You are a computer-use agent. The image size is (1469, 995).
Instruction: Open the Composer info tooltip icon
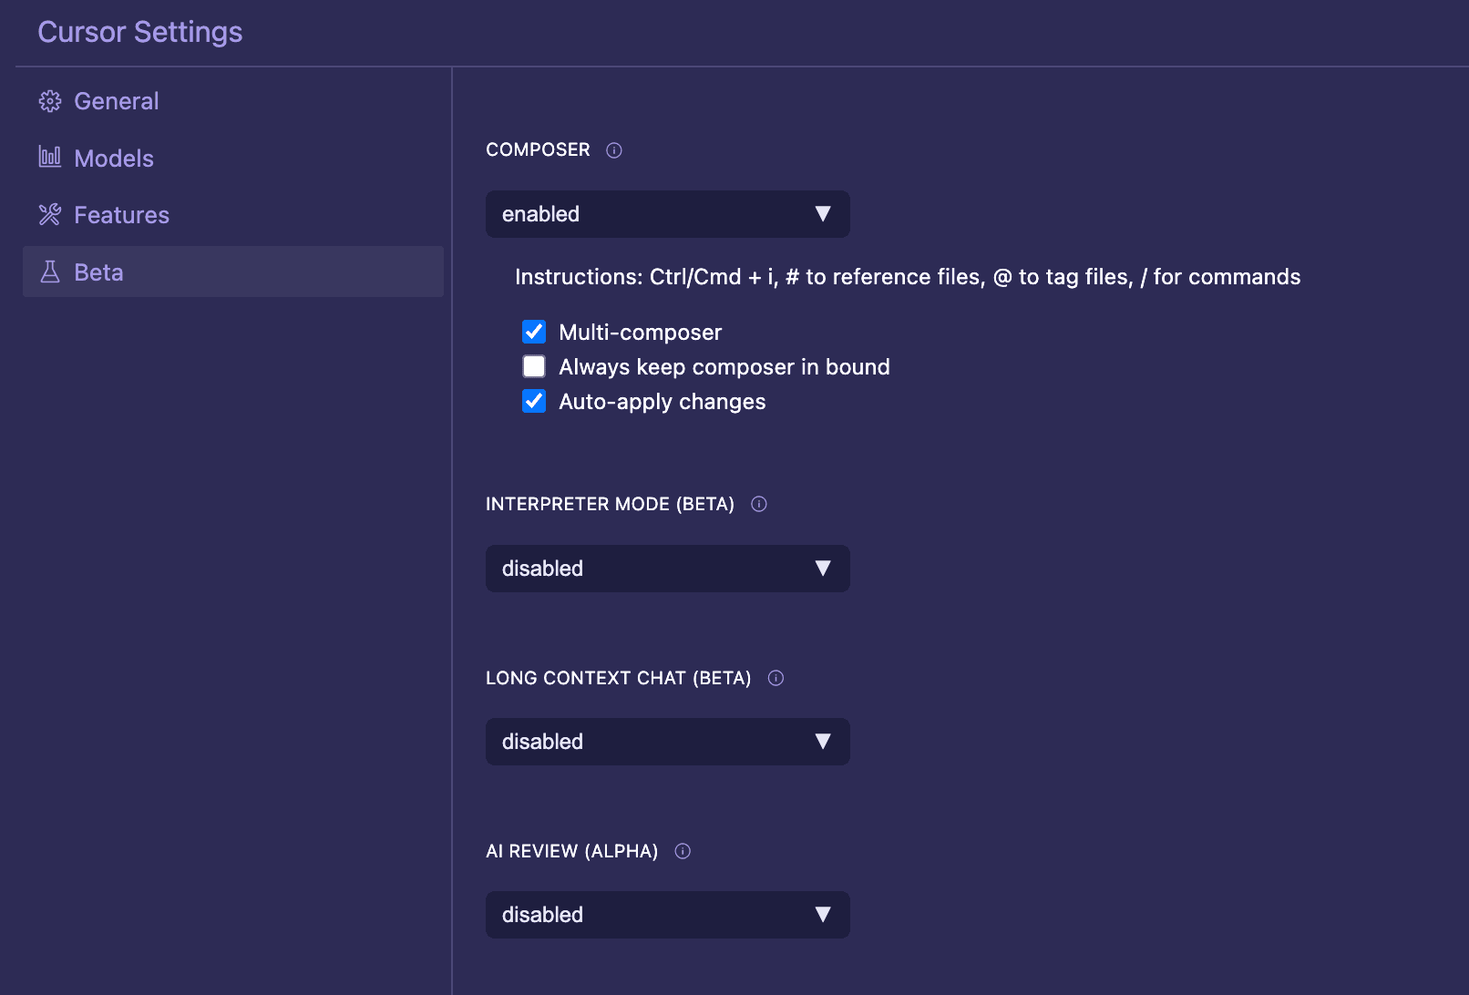click(x=613, y=150)
